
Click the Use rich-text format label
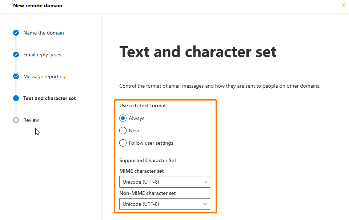pos(143,105)
